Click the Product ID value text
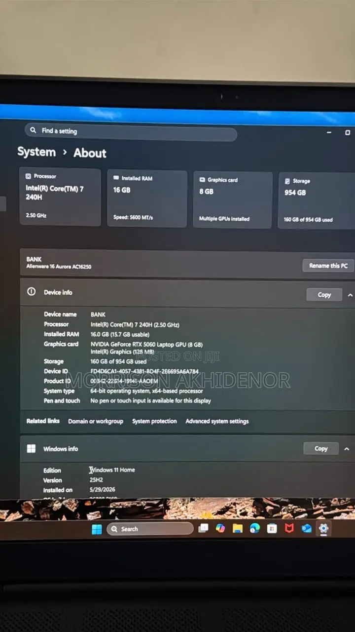Screen dimensions: 355x632 pyautogui.click(x=124, y=381)
